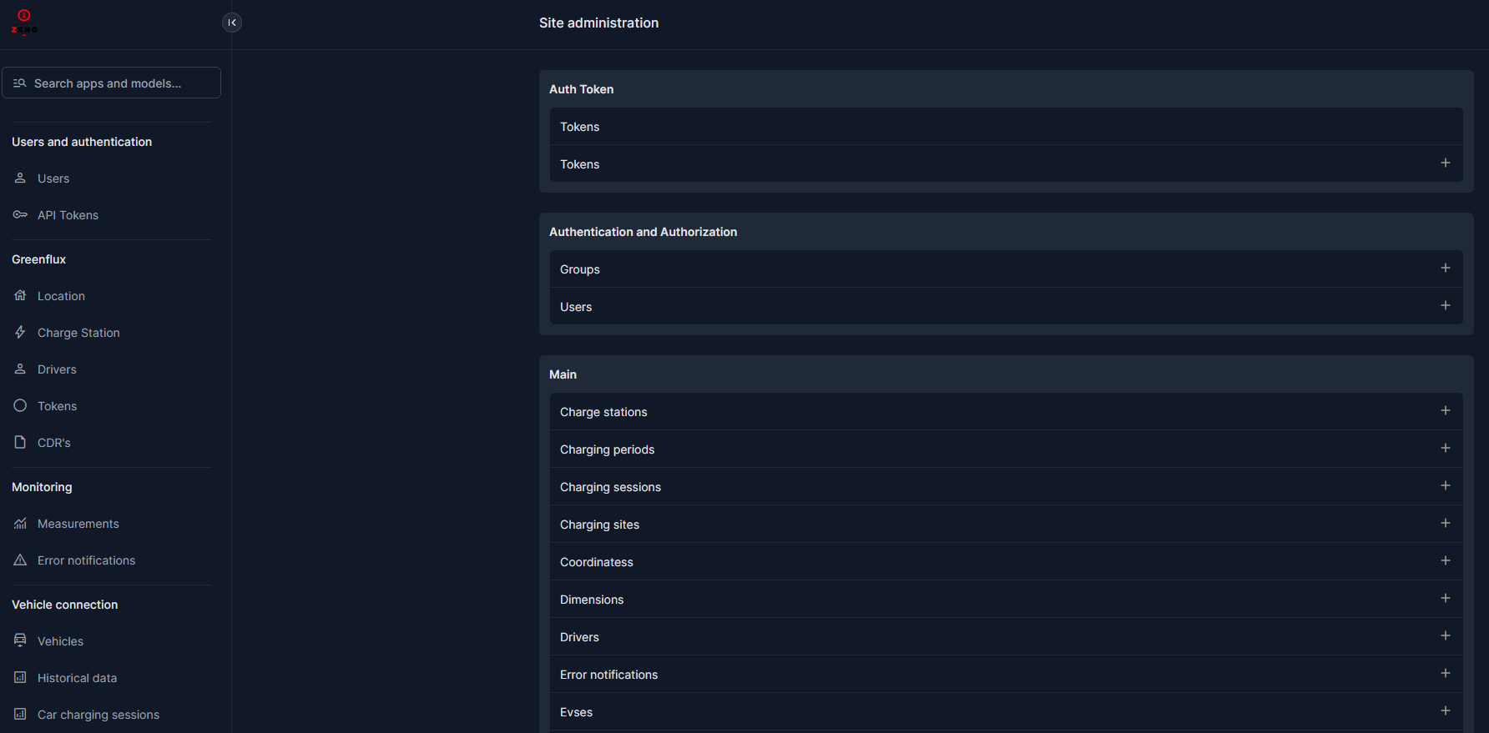Image resolution: width=1489 pixels, height=733 pixels.
Task: Collapse the sidebar with the arrow button
Action: click(232, 23)
